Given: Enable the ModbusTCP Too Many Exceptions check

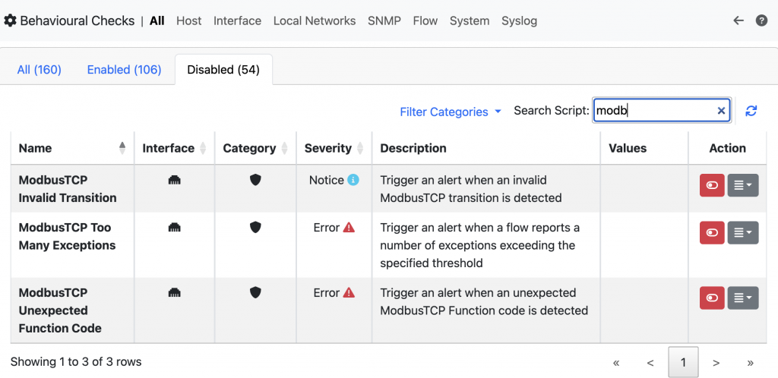Looking at the screenshot, I should point(712,232).
